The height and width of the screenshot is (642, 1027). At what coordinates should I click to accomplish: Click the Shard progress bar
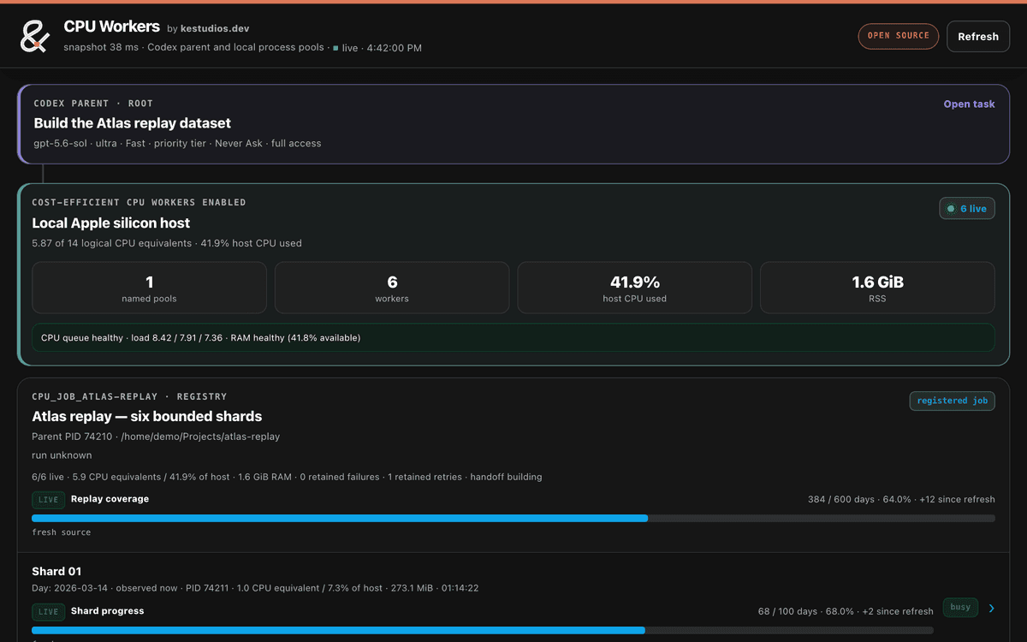tap(483, 630)
